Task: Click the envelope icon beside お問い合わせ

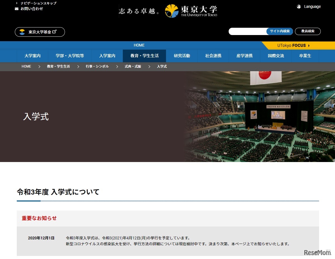Action: [16, 9]
